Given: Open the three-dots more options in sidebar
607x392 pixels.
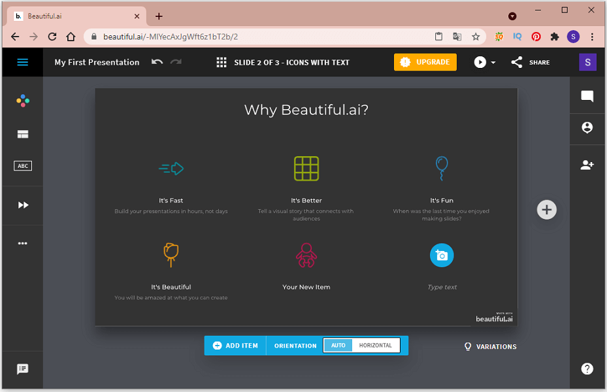Looking at the screenshot, I should (x=22, y=244).
